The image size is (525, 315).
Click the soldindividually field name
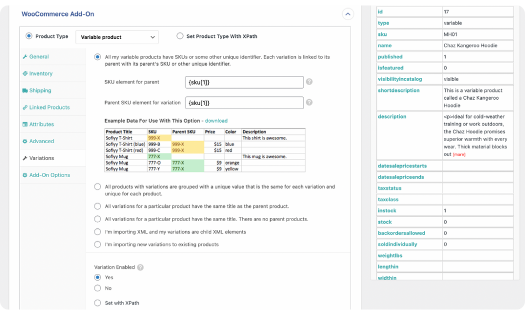pyautogui.click(x=397, y=244)
